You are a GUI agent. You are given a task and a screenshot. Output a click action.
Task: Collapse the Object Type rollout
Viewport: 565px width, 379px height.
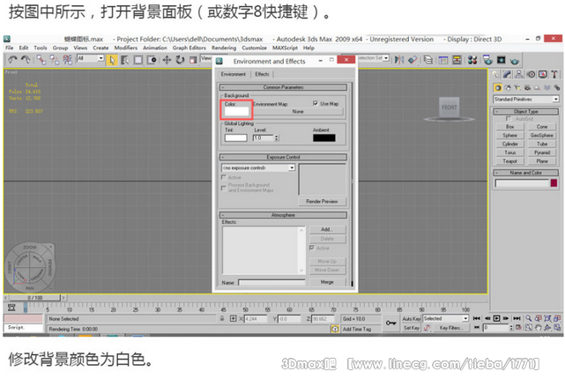coord(526,112)
